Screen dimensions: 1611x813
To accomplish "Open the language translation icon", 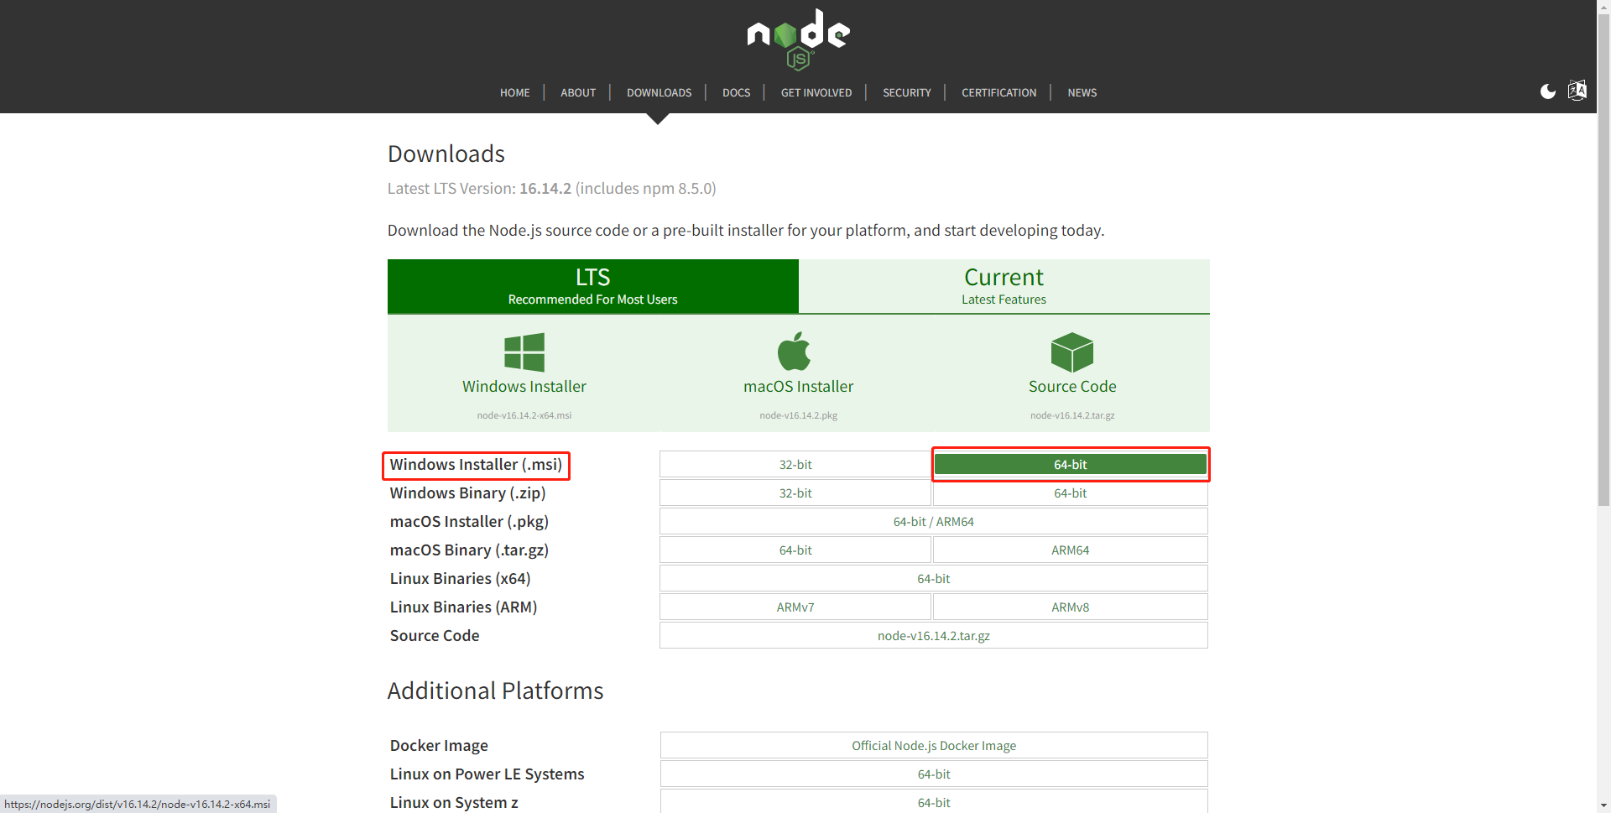I will 1577,91.
